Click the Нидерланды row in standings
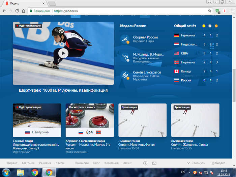Image resolution: width=236 pixels, height=177 pixels. click(x=195, y=44)
